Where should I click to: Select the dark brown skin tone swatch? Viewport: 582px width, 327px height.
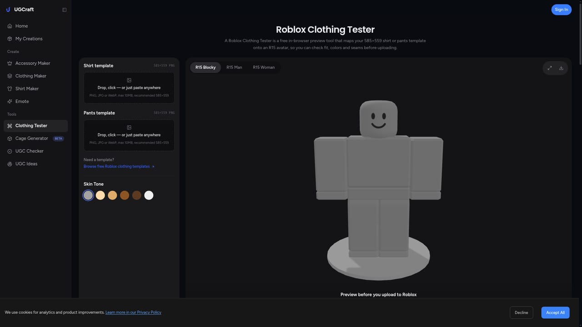pos(137,195)
